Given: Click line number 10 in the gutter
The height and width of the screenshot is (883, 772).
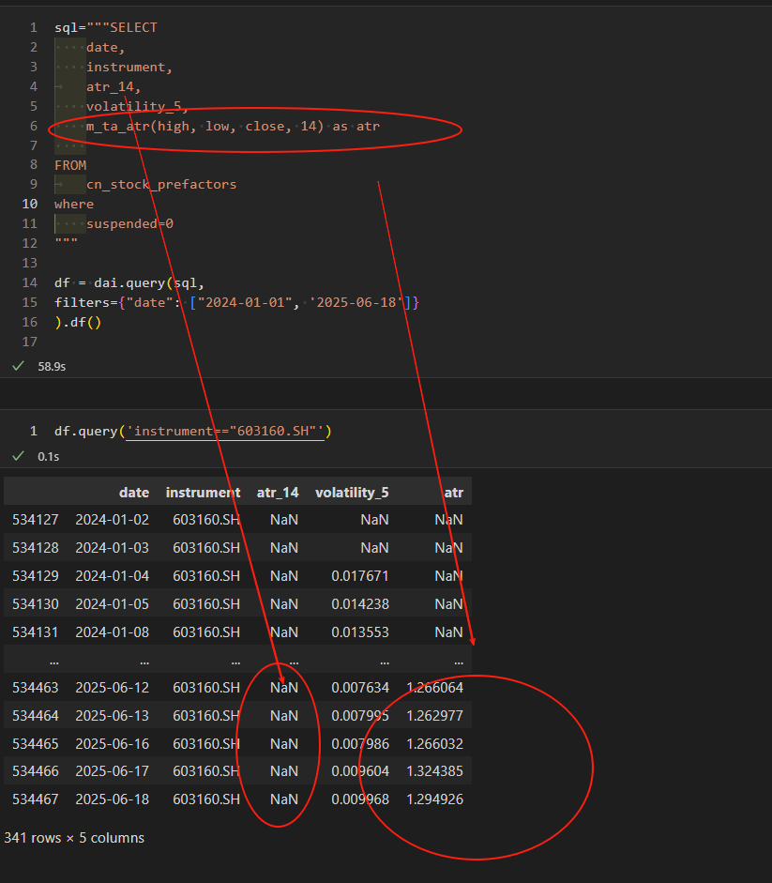Looking at the screenshot, I should [x=30, y=204].
